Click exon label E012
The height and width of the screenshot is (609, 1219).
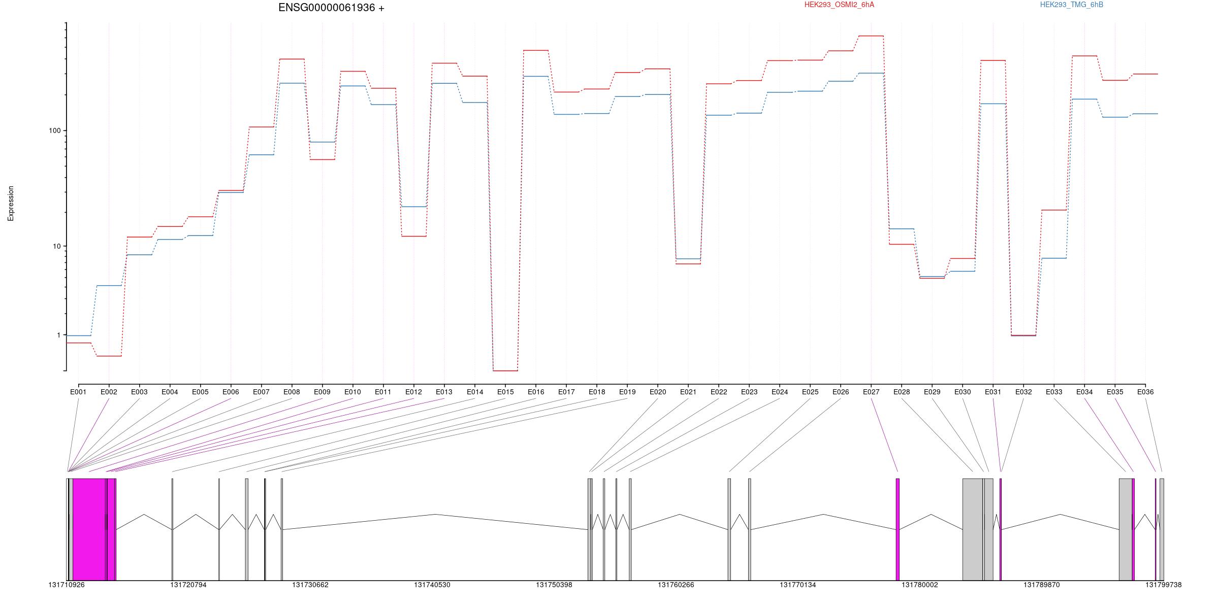click(x=413, y=392)
